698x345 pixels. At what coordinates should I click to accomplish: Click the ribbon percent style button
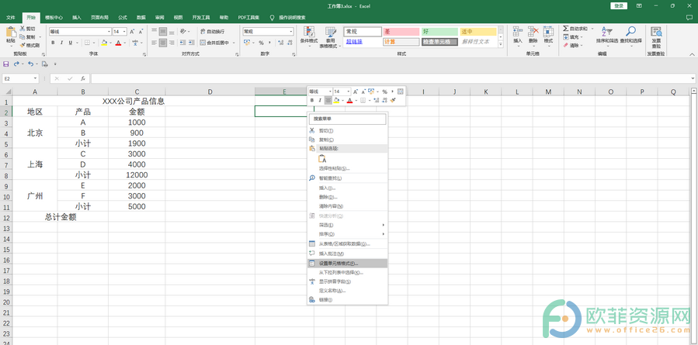click(261, 43)
